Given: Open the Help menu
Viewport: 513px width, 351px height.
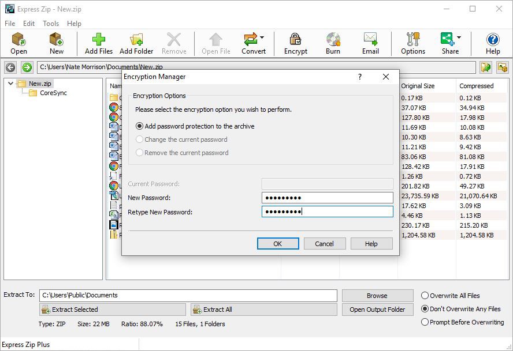Looking at the screenshot, I should coord(74,24).
